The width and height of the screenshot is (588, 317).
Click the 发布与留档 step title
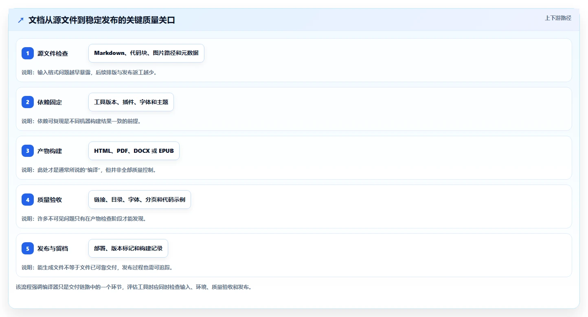pos(53,248)
